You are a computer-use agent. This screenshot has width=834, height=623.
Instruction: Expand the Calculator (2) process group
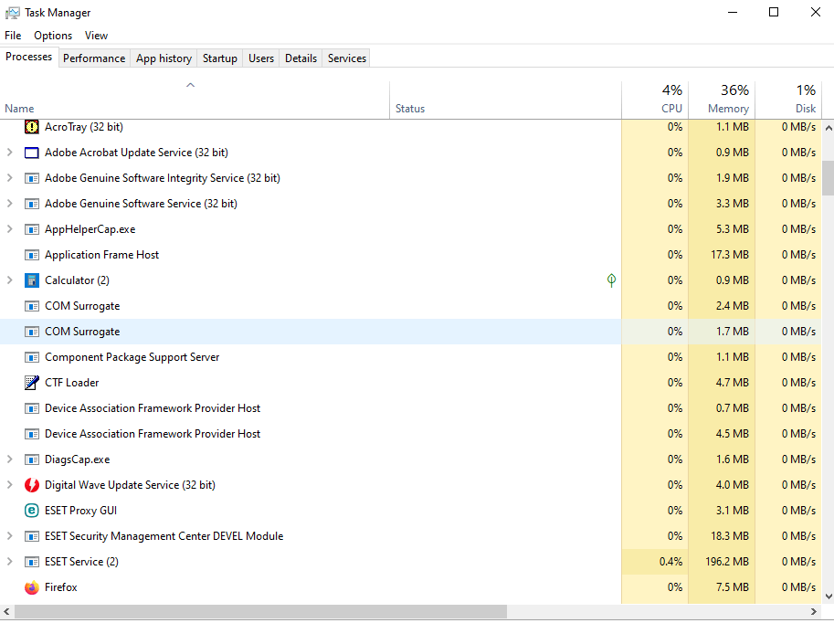(9, 280)
